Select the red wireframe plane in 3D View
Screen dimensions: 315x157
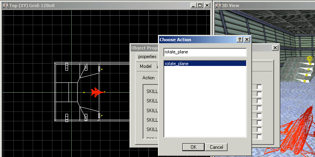(x=298, y=131)
